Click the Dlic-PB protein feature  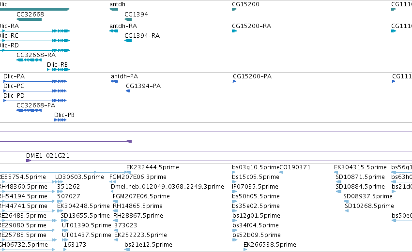[x=60, y=119]
